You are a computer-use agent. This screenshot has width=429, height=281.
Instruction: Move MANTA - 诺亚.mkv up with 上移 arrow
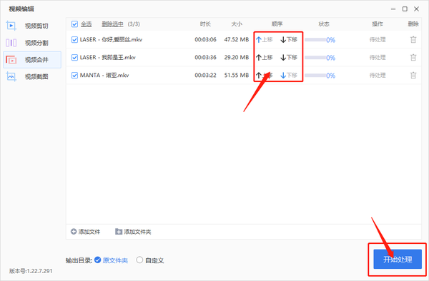pyautogui.click(x=265, y=76)
